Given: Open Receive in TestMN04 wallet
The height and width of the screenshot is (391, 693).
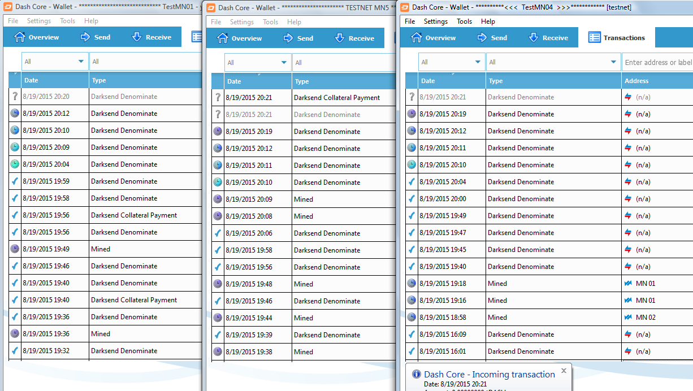Looking at the screenshot, I should (548, 38).
